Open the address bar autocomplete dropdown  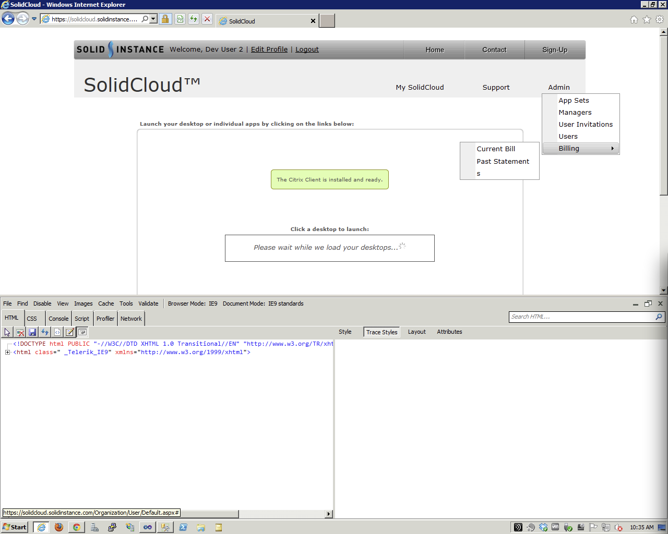click(153, 19)
